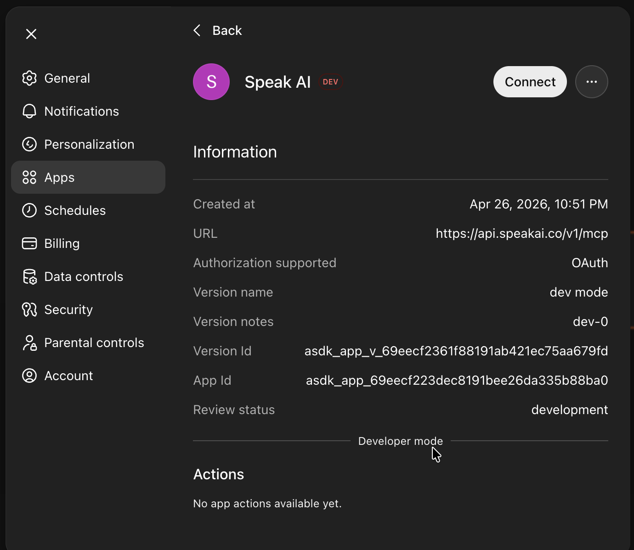
Task: Click the Actions section heading
Action: [219, 474]
